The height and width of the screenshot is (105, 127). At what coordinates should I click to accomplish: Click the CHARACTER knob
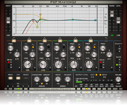click(37, 79)
